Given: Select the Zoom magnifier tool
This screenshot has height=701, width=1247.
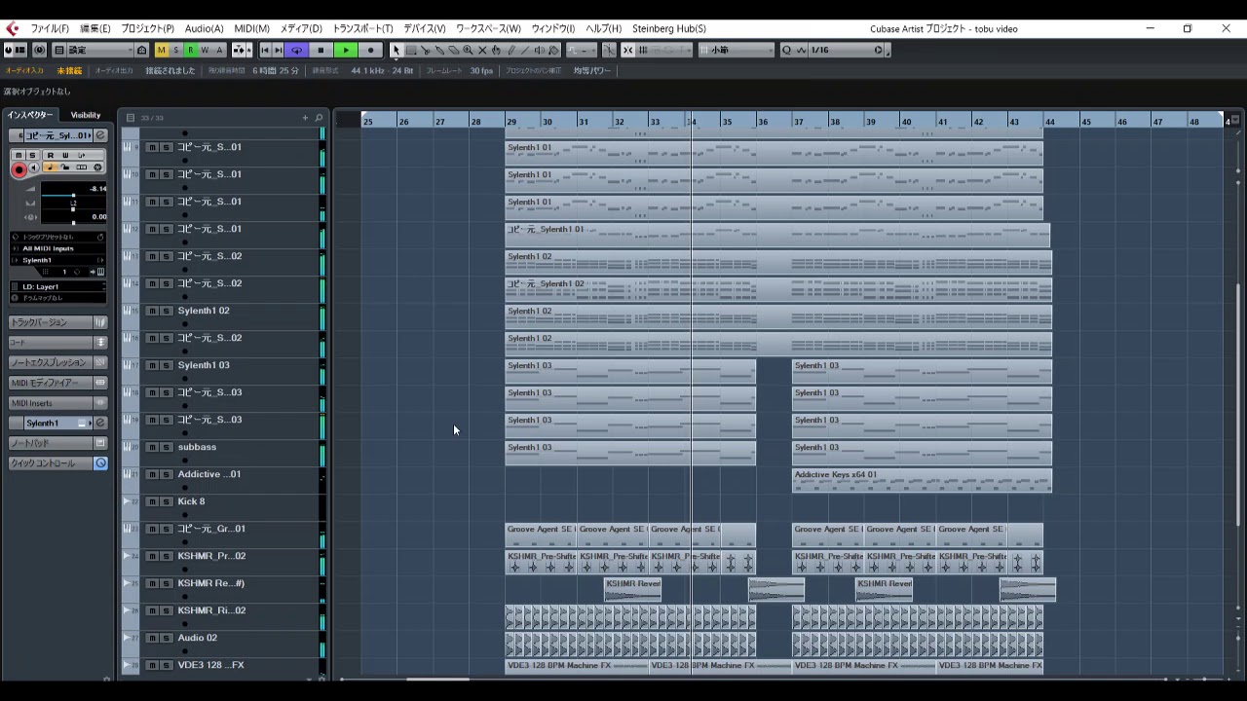Looking at the screenshot, I should (468, 50).
